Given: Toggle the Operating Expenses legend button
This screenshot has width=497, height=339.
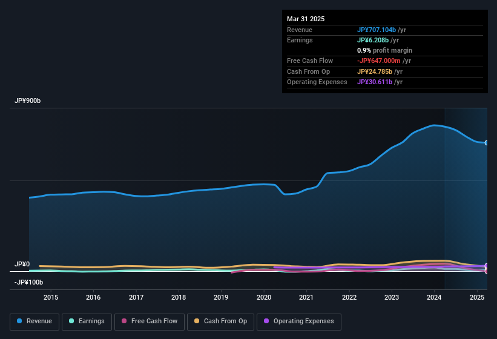Looking at the screenshot, I should pyautogui.click(x=299, y=322).
